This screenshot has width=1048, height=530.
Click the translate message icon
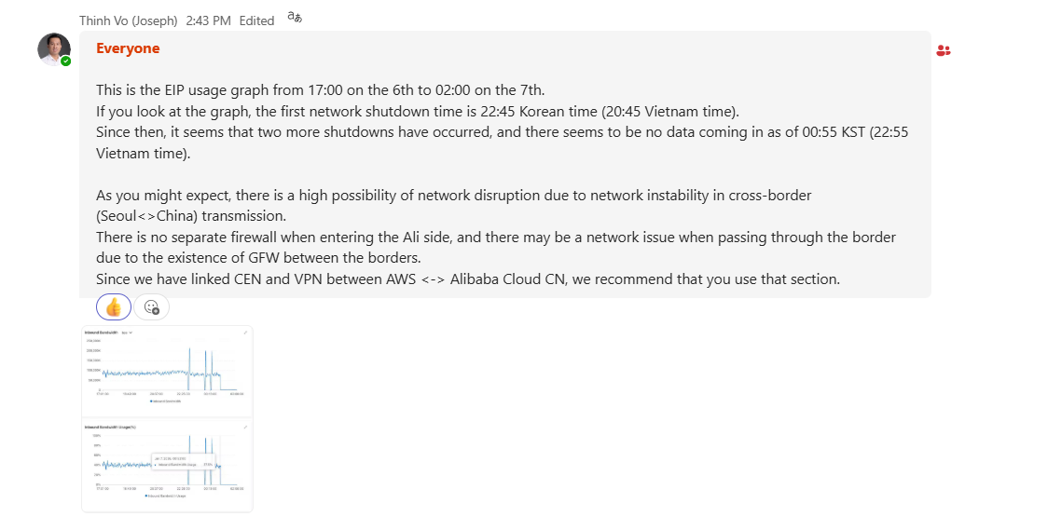click(x=295, y=19)
